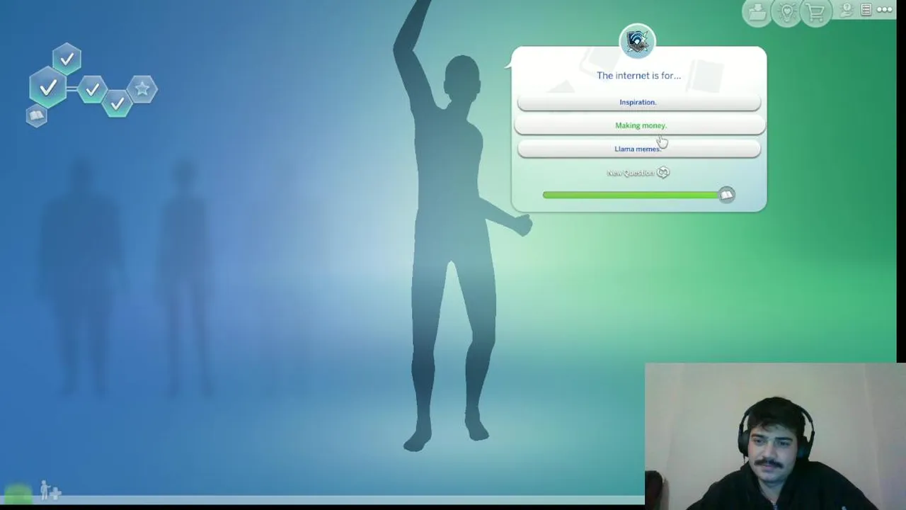Click the Add a Sim plus icon

tap(50, 489)
